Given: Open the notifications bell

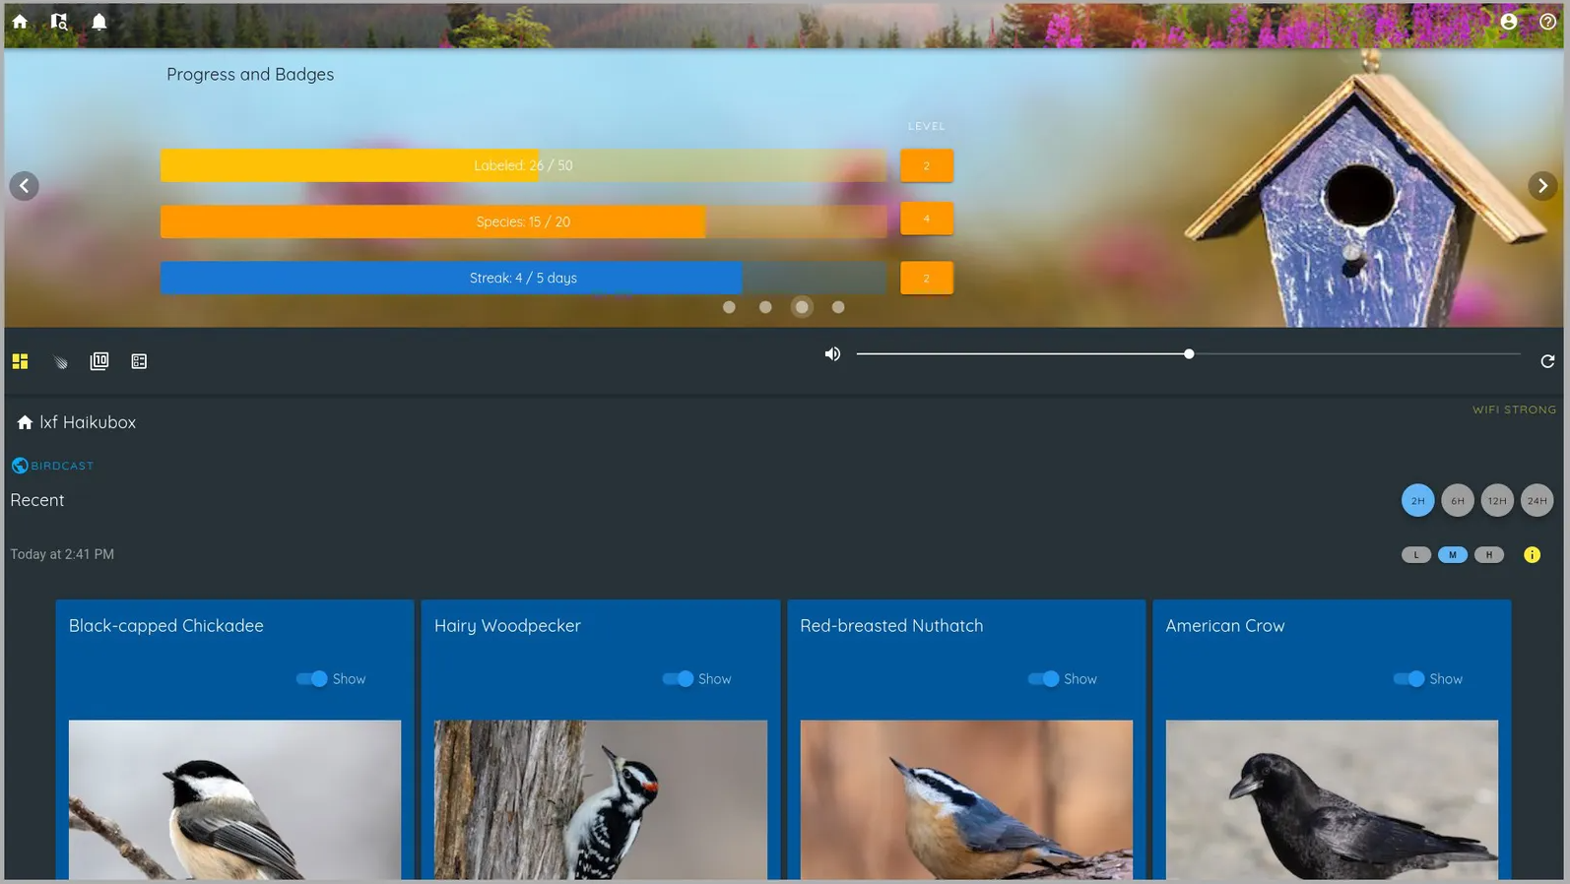Looking at the screenshot, I should tap(99, 21).
